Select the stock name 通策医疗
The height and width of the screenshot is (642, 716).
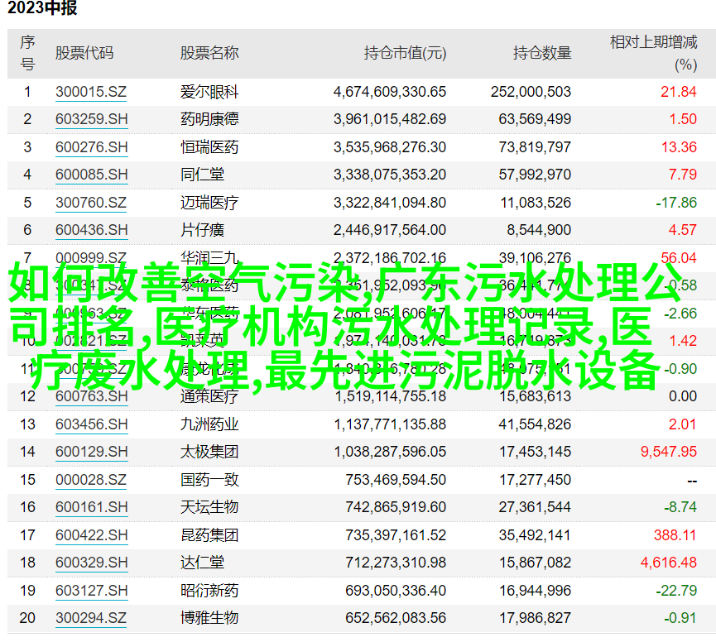coord(209,396)
